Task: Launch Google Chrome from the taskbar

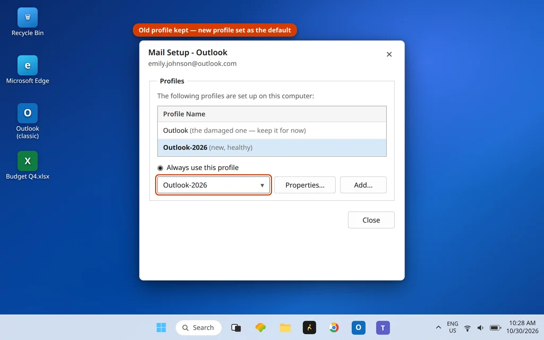Action: 334,327
